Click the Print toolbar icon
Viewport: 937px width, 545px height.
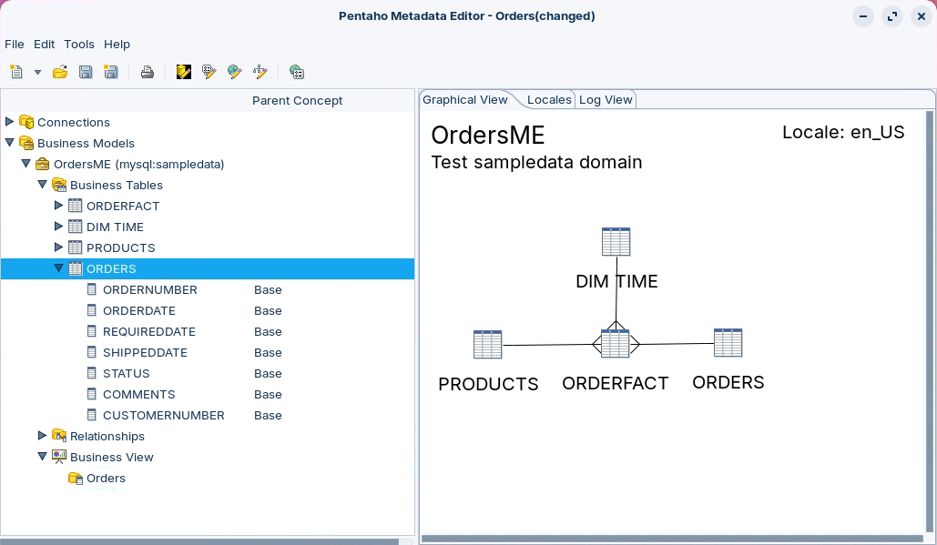[x=147, y=72]
